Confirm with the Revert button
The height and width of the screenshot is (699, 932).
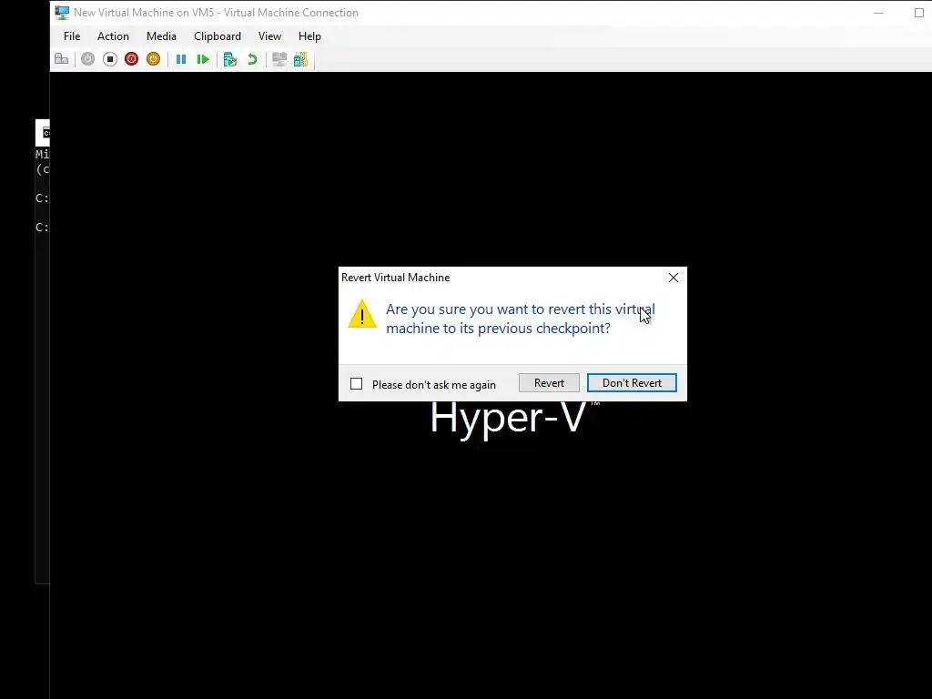549,383
